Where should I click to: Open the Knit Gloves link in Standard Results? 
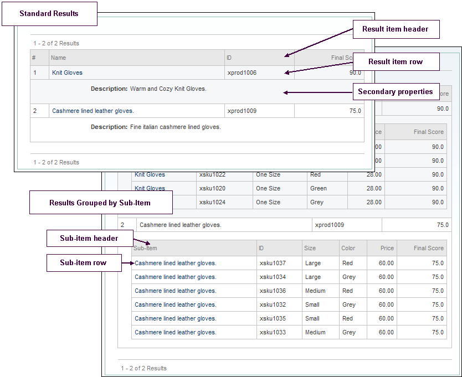(67, 73)
